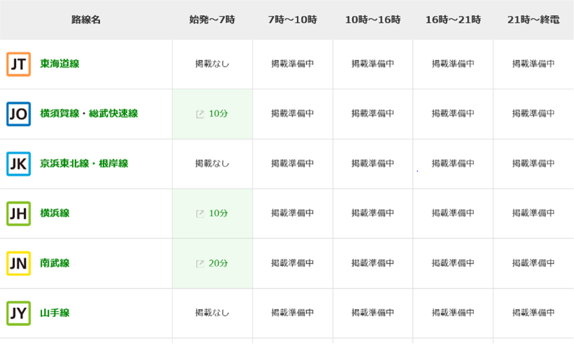Click 掲載なし cell in 東海道線 row
Viewport: 574px width, 344px height.
[212, 64]
